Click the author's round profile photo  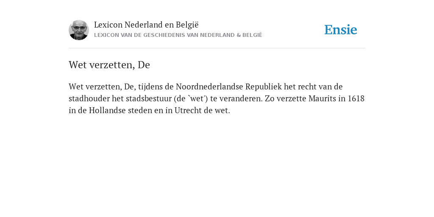click(x=79, y=30)
